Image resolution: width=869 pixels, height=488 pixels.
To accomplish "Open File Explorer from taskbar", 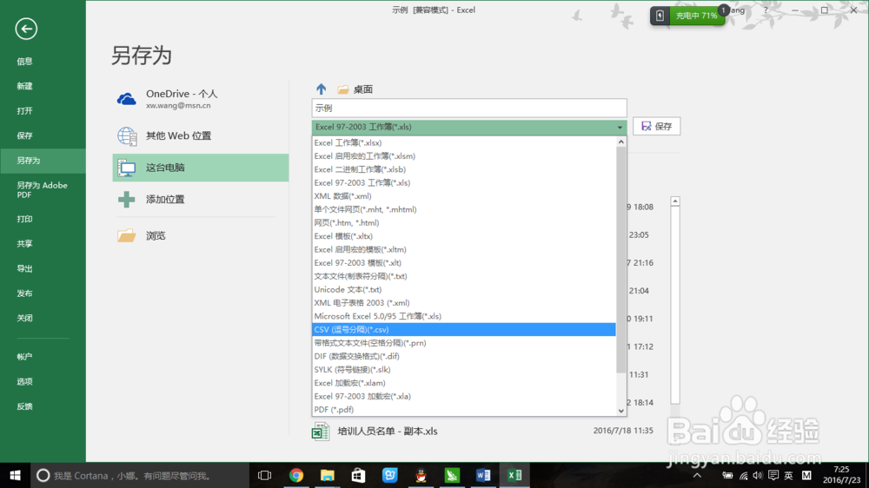I will click(327, 475).
